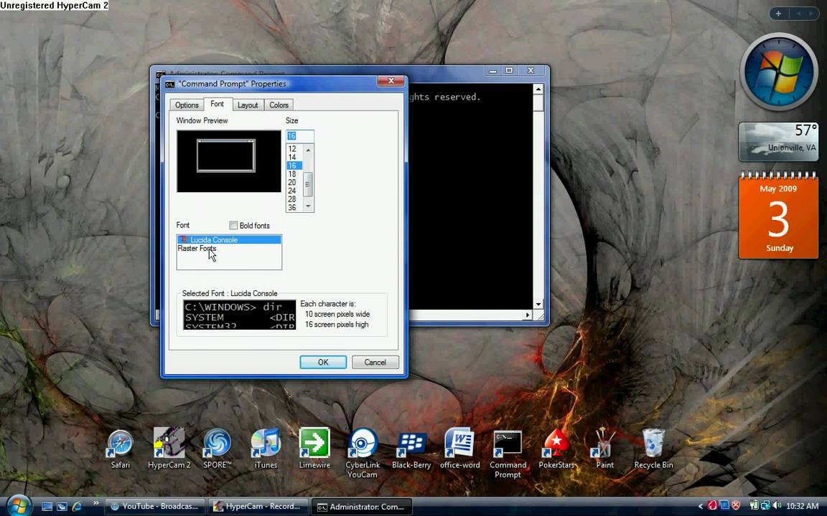Switch to HyperCam - Recording taskbar button
Screen dimensions: 827x516
(258, 507)
